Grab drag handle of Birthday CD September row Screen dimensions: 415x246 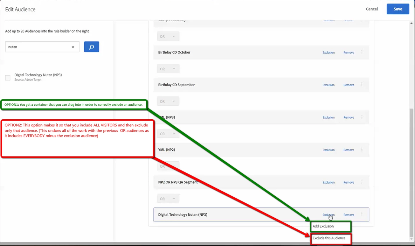coord(362,85)
